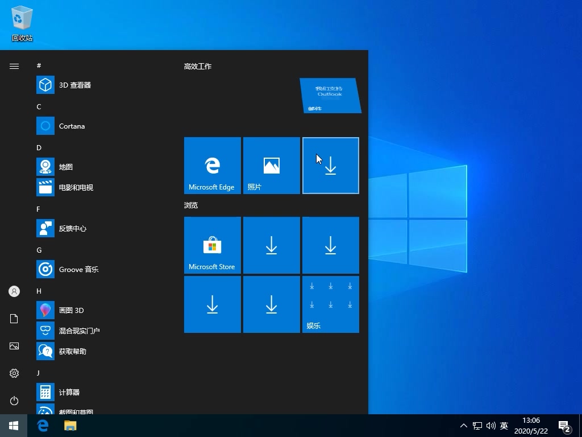Open File Explorer from the taskbar
Image resolution: width=582 pixels, height=437 pixels.
point(70,426)
